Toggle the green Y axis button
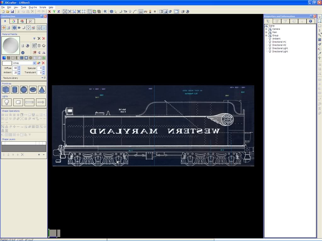Viewport: 322px width, 241px height. click(x=54, y=12)
